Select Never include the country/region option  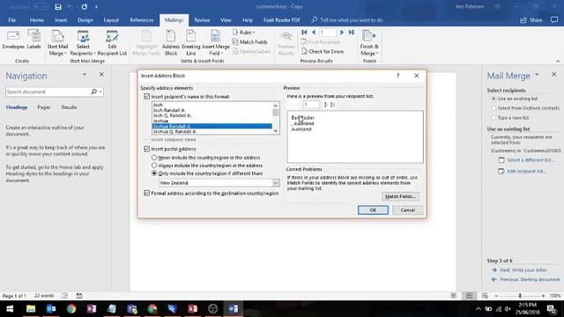[x=154, y=158]
